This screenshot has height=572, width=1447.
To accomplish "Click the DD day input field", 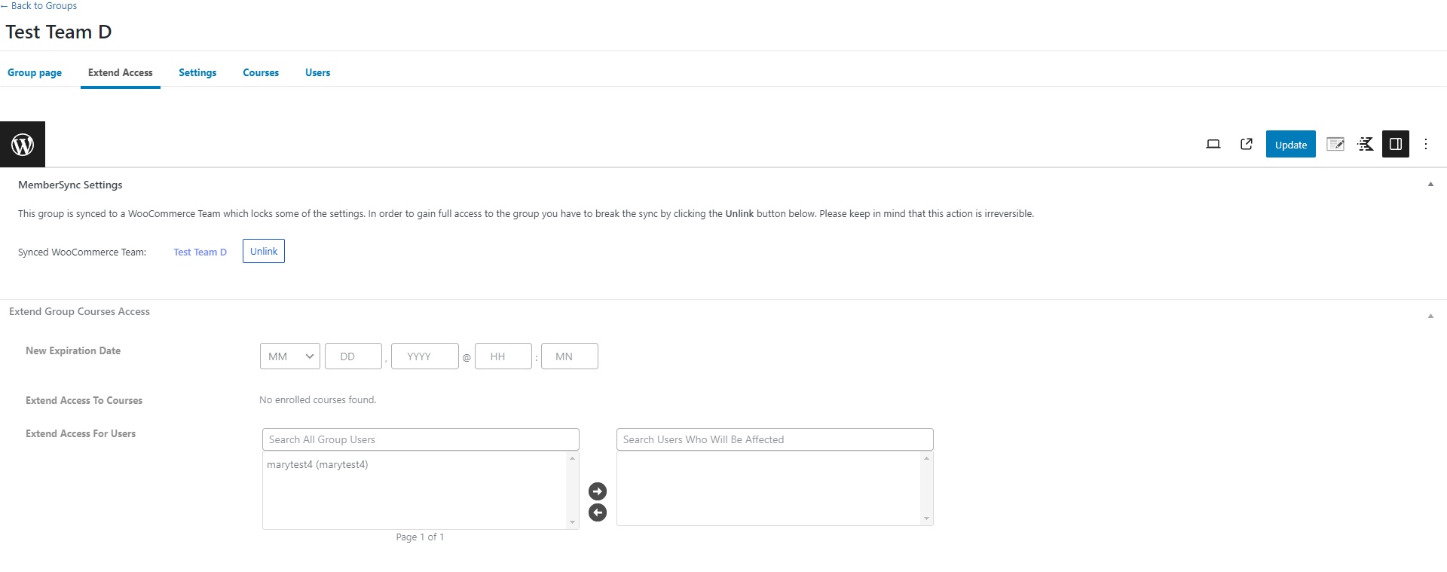I will coord(353,356).
